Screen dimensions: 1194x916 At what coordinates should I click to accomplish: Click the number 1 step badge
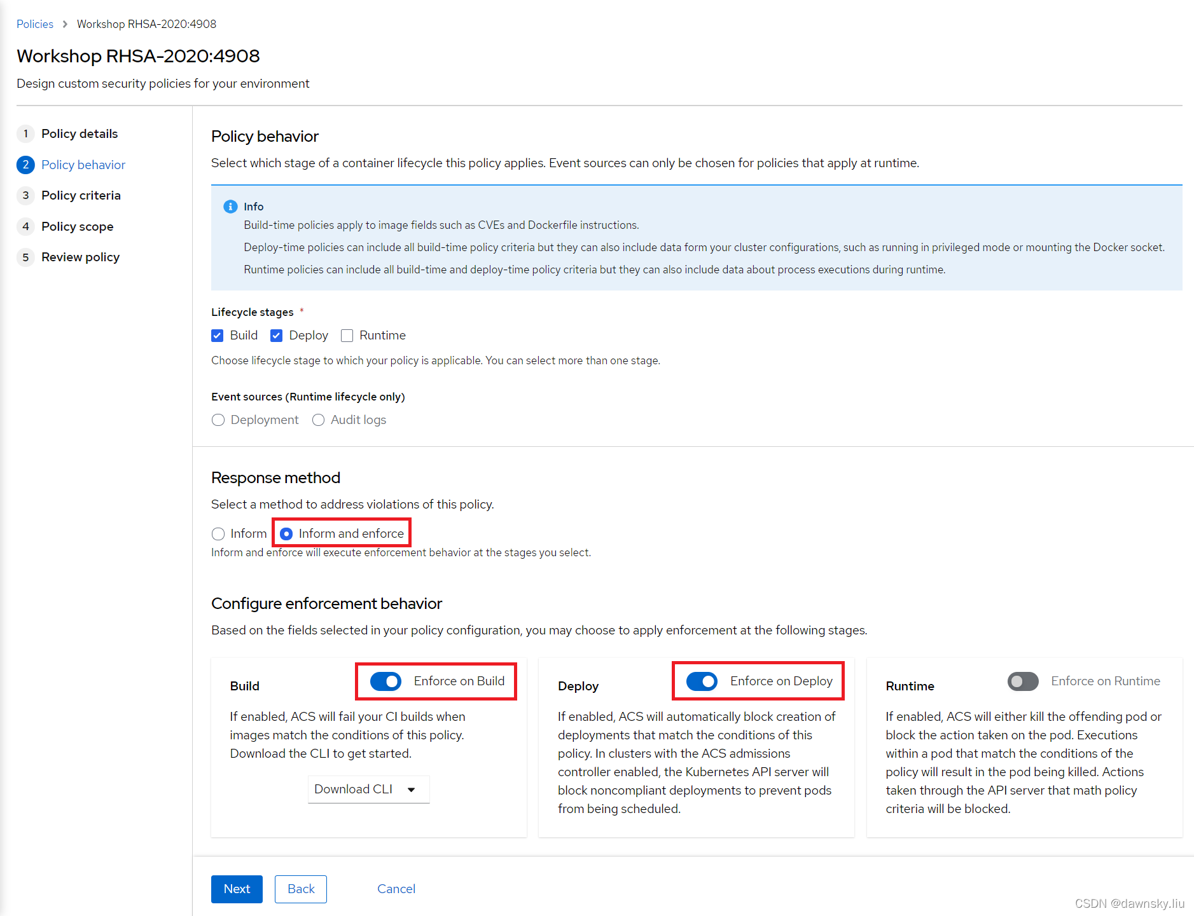pyautogui.click(x=25, y=133)
